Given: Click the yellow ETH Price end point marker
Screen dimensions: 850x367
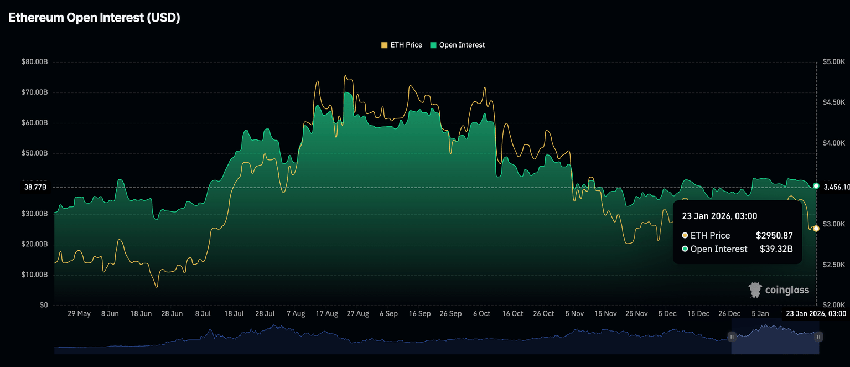Looking at the screenshot, I should 816,229.
